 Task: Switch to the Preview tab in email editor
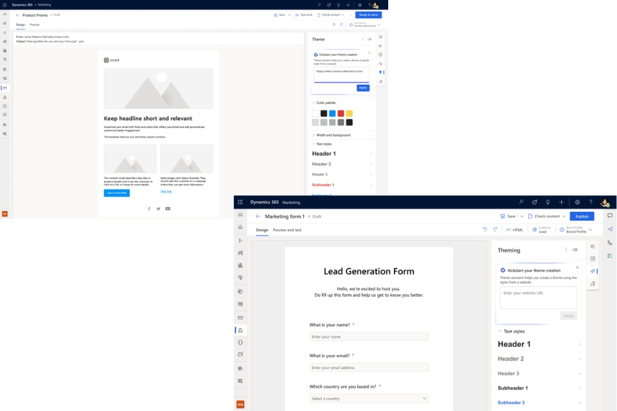(35, 24)
